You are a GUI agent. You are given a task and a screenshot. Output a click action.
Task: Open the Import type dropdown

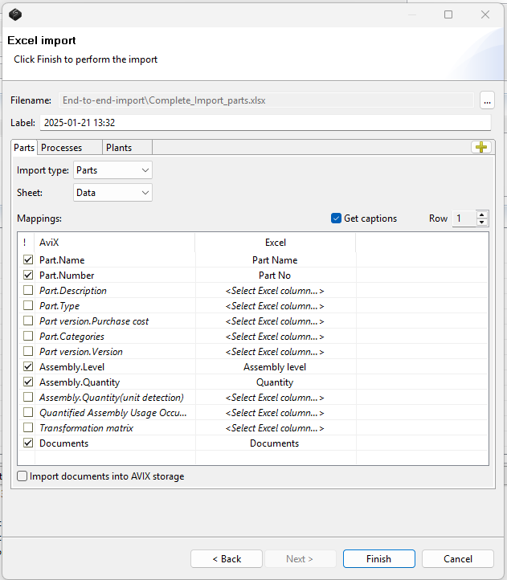[x=112, y=170]
